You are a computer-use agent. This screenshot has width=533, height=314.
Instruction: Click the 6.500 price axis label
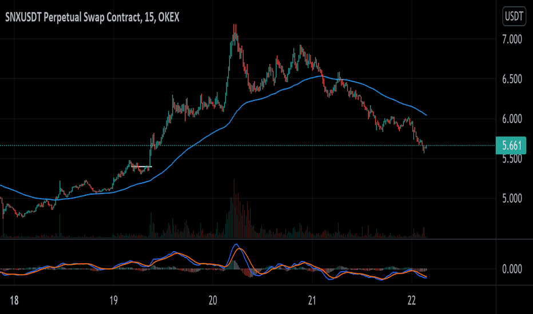point(512,79)
